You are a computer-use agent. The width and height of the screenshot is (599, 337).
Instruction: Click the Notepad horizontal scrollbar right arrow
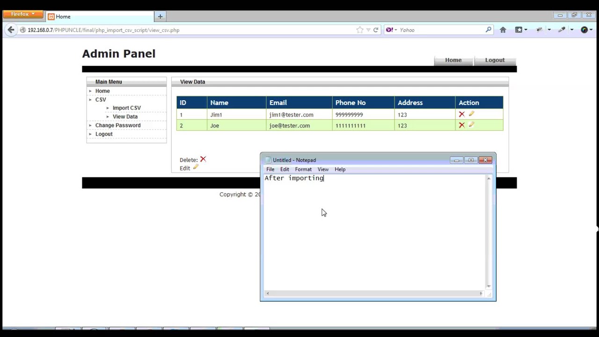(x=481, y=293)
